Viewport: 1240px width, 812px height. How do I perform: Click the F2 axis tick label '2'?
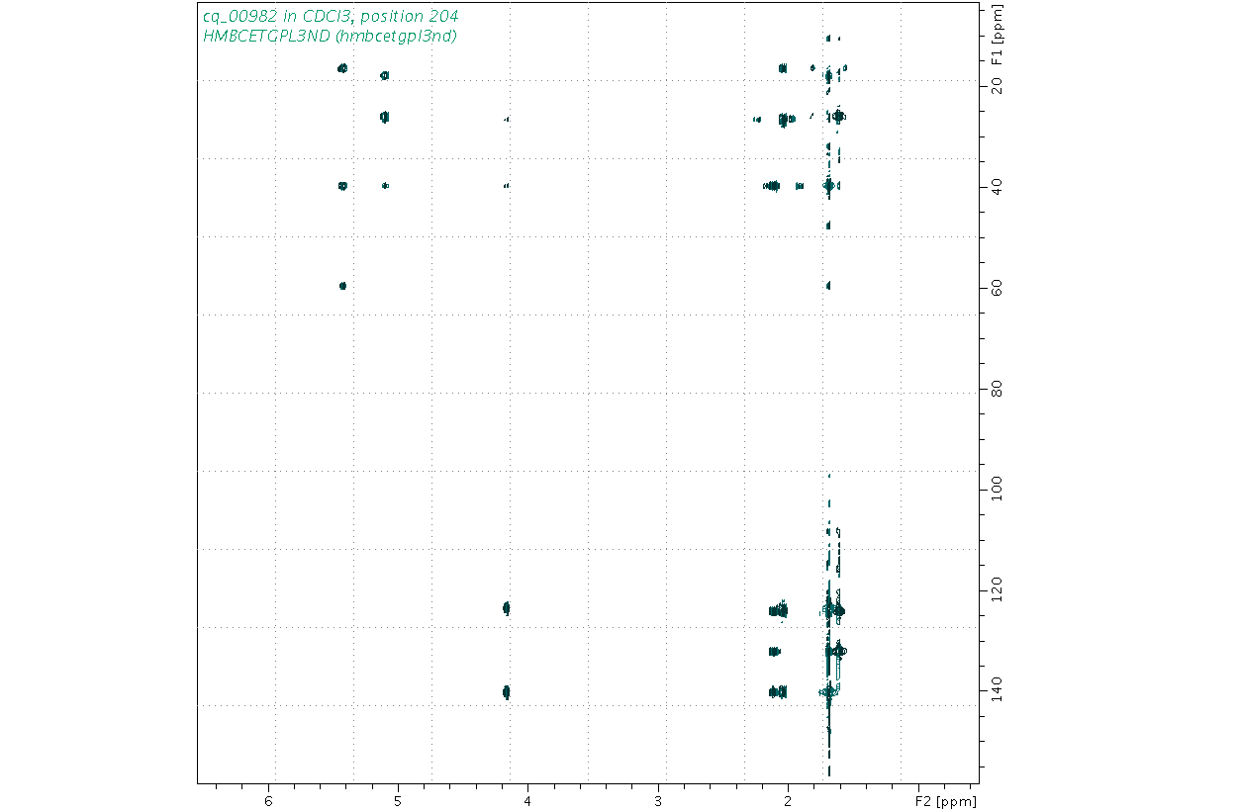(789, 799)
